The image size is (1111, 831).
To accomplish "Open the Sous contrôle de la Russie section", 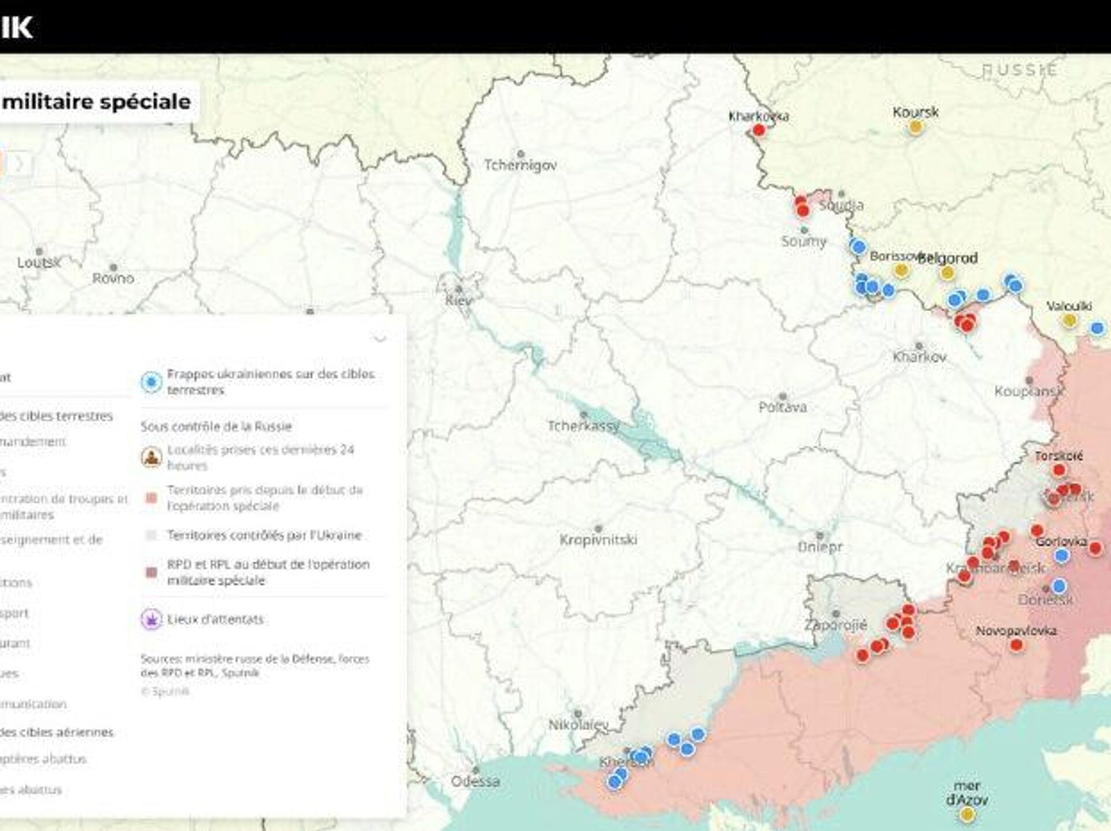I will point(216,426).
